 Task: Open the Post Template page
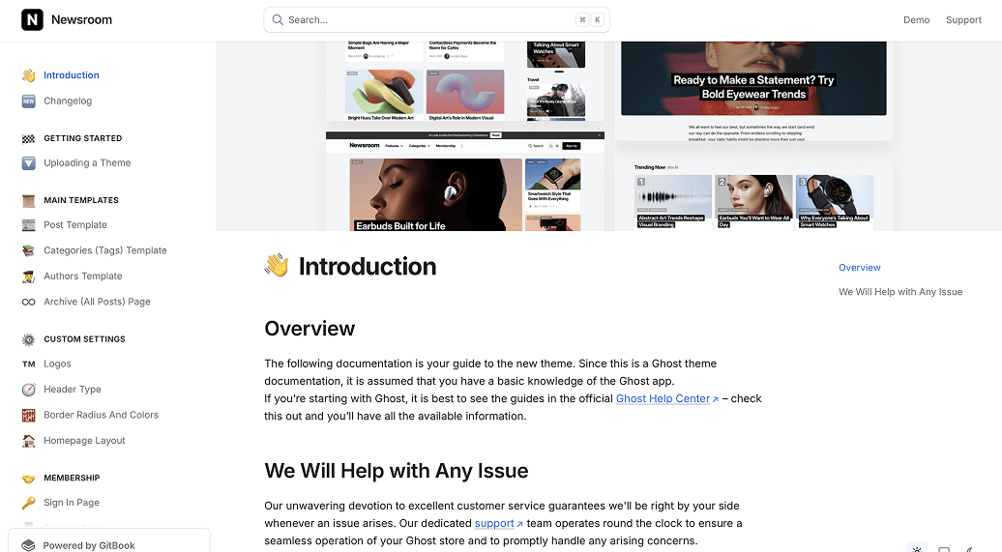click(75, 225)
